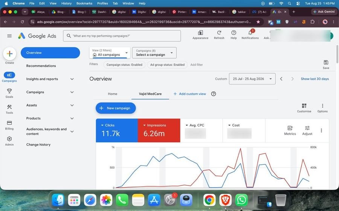339x211 pixels.
Task: Click the Create plus button
Action: point(9,54)
